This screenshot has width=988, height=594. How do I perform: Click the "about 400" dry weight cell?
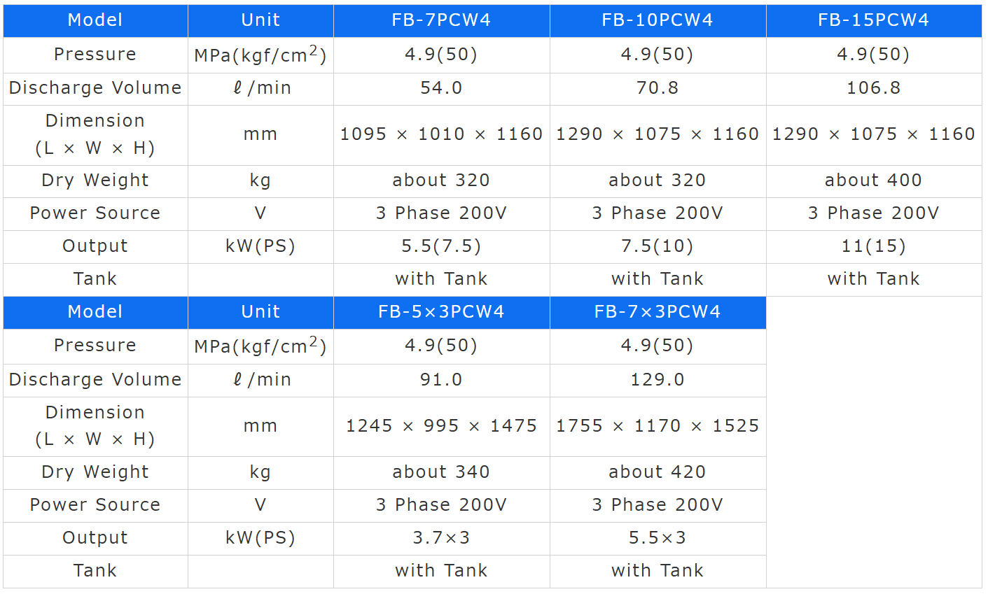(873, 181)
